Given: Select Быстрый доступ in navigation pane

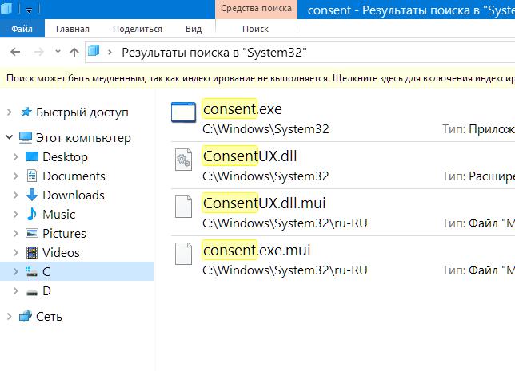Looking at the screenshot, I should pyautogui.click(x=82, y=112).
